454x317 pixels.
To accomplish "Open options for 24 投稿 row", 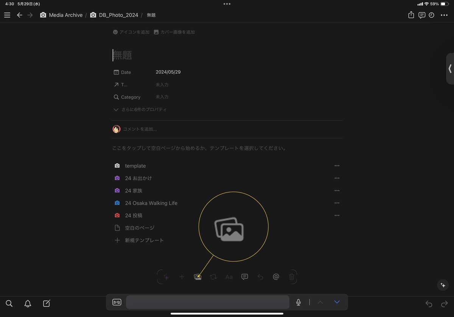I will 337,215.
